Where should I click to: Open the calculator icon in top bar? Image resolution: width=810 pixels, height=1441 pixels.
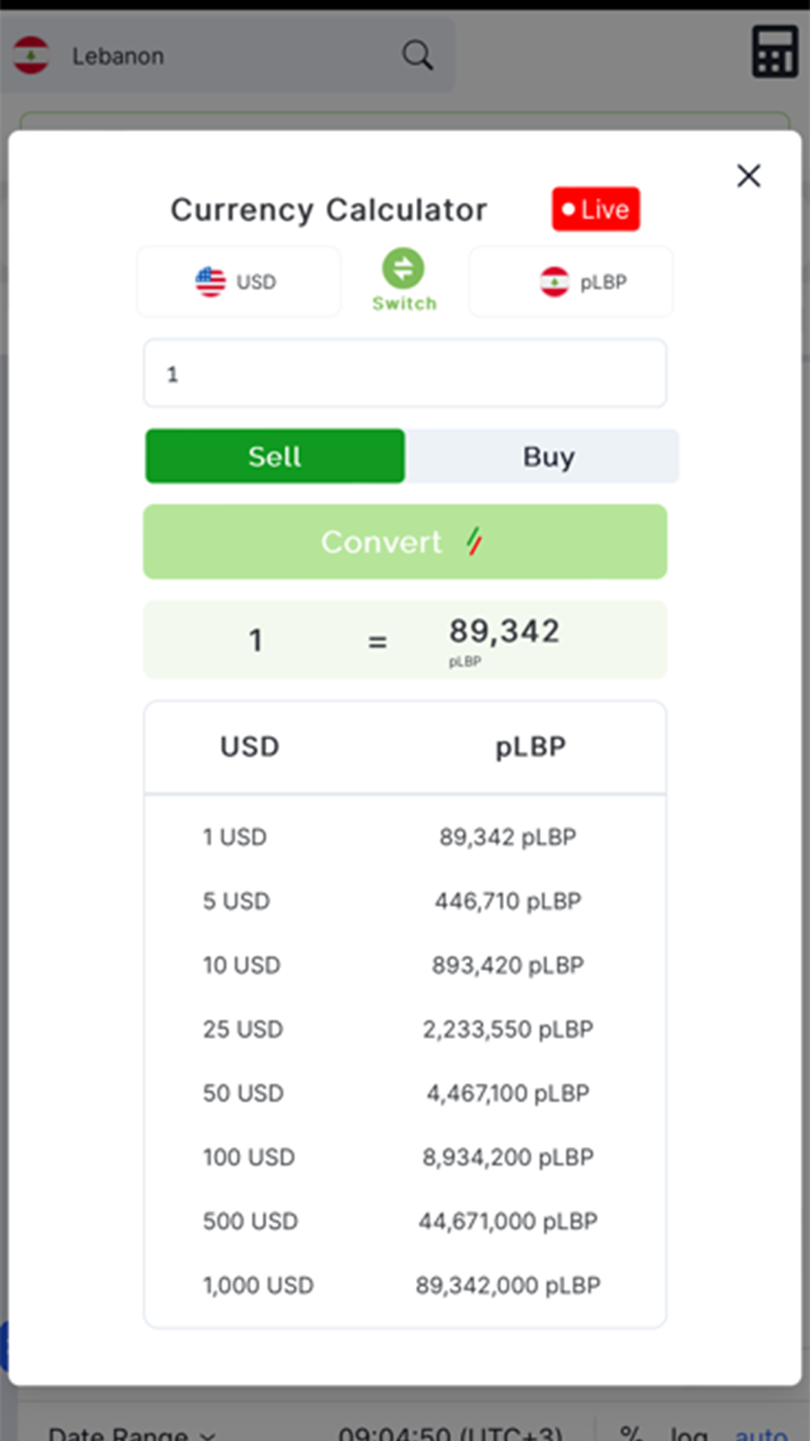click(774, 52)
